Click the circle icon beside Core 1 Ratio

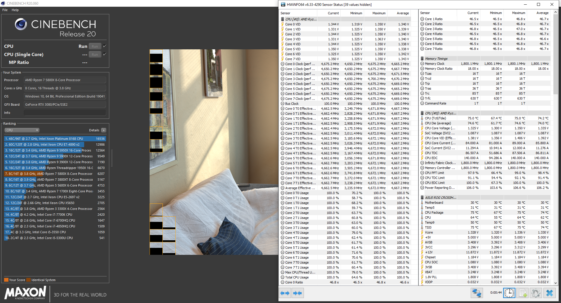[422, 19]
